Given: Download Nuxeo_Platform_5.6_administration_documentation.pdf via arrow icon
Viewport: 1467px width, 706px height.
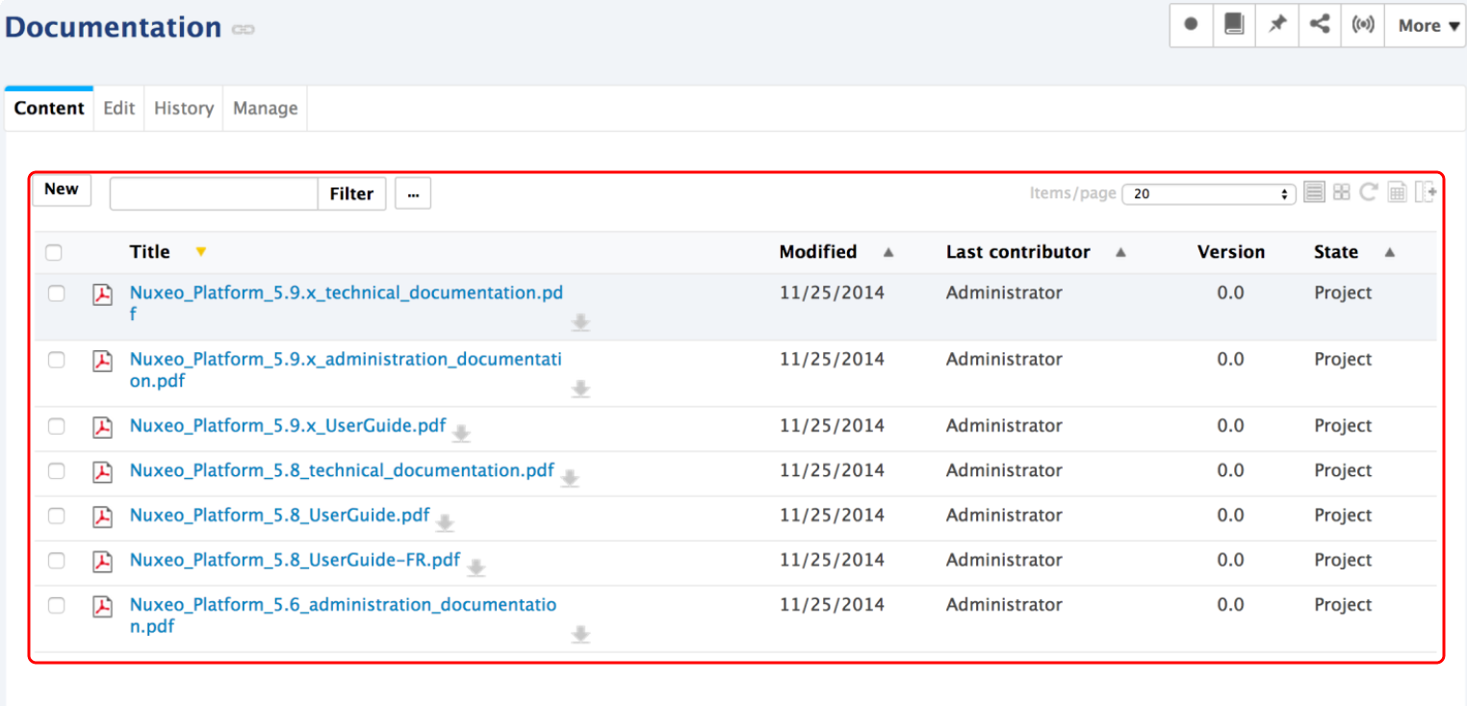Looking at the screenshot, I should (x=580, y=634).
